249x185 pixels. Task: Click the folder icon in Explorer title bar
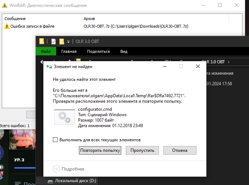[x=42, y=42]
